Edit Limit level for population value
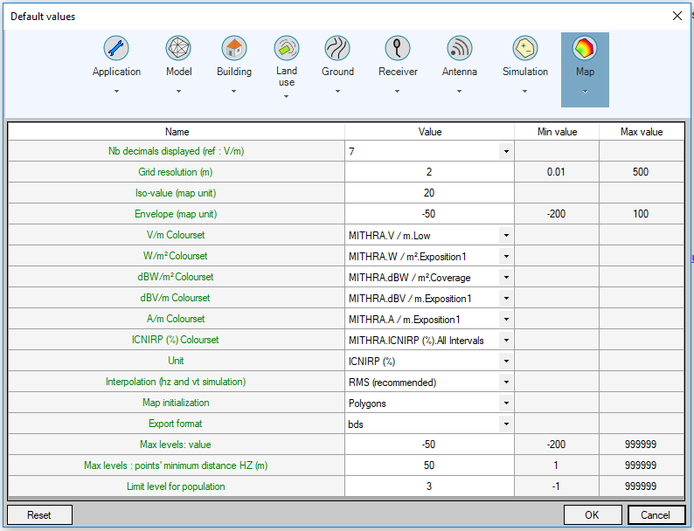The height and width of the screenshot is (531, 694). coord(429,486)
